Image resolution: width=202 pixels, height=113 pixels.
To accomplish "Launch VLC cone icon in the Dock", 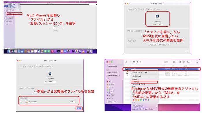I will coord(83,51).
